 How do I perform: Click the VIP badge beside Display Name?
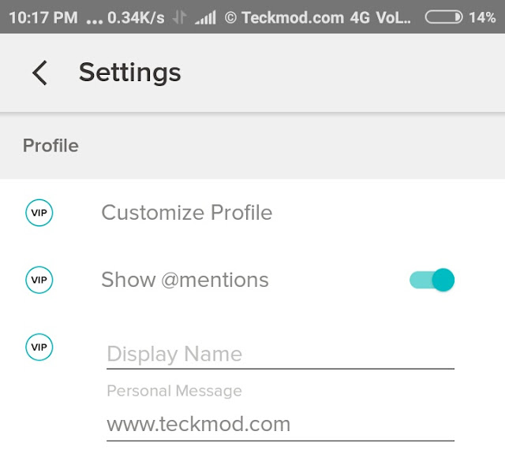(39, 346)
